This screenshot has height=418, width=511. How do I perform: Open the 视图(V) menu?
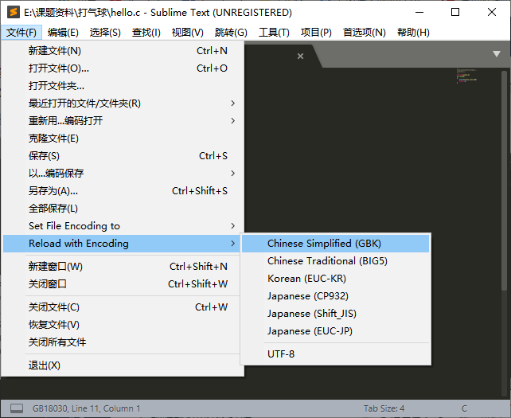[187, 33]
